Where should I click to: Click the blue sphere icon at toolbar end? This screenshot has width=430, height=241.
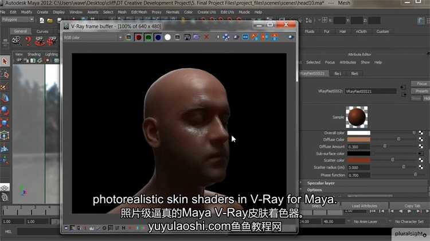pos(291,37)
